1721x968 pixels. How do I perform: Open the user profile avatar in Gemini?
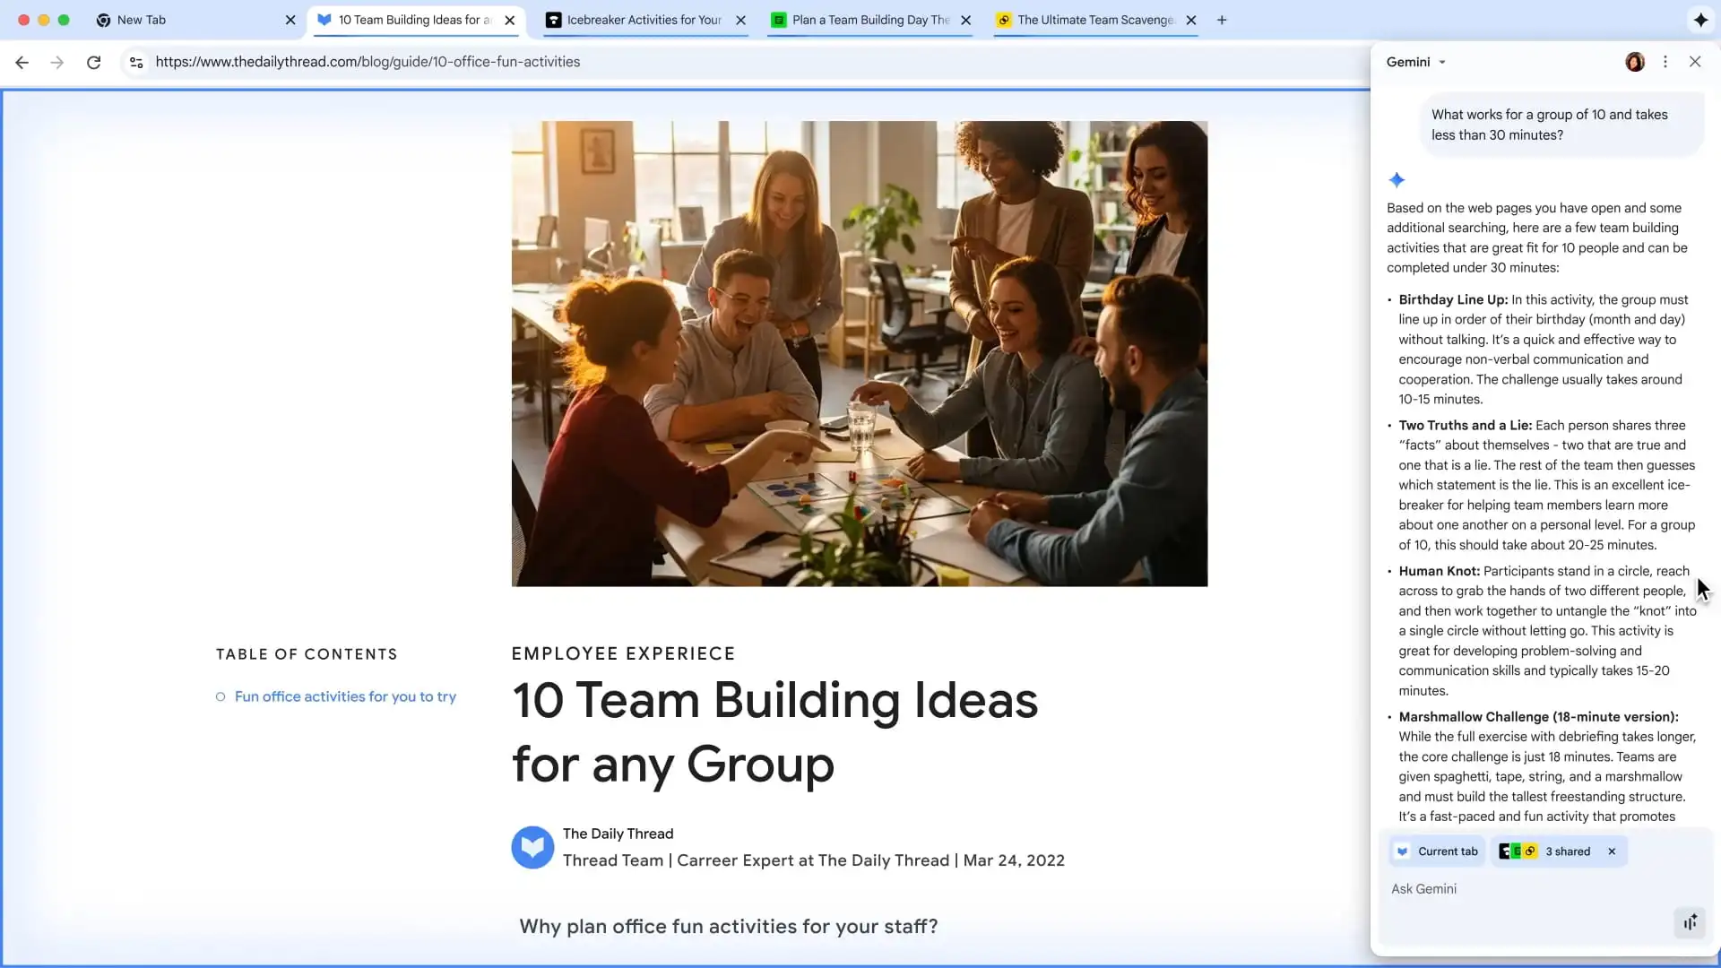(x=1635, y=62)
